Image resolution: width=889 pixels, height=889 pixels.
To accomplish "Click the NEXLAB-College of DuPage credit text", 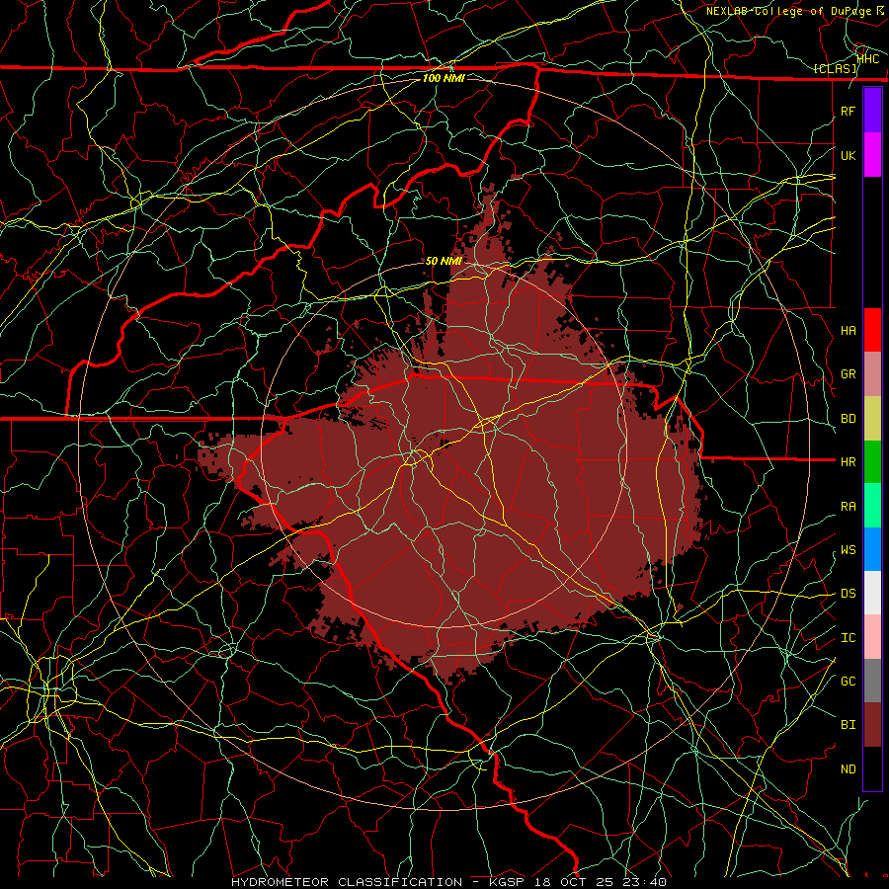I will [x=791, y=11].
